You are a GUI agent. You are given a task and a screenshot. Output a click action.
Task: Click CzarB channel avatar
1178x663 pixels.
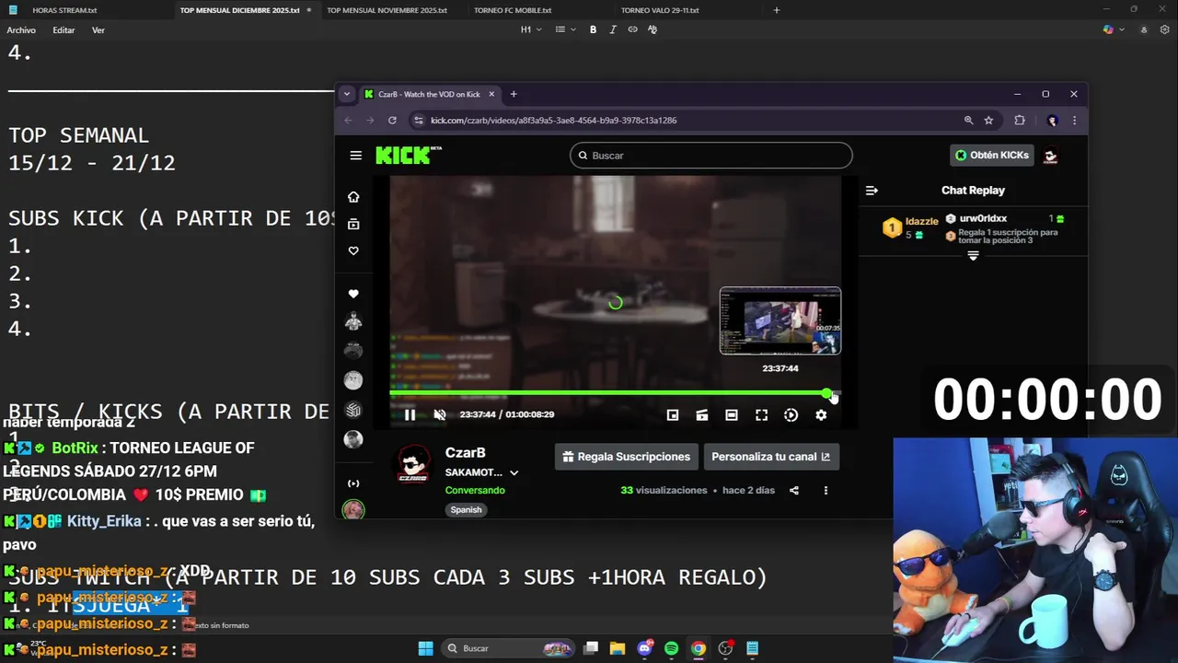point(413,464)
